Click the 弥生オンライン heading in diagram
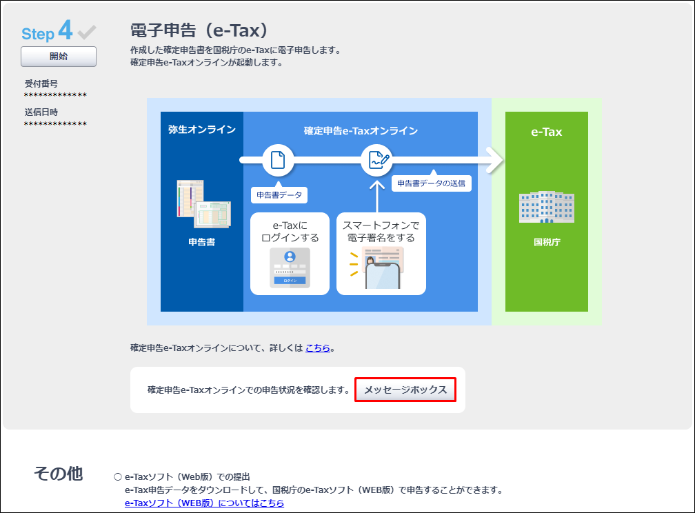The height and width of the screenshot is (513, 695). [x=201, y=130]
